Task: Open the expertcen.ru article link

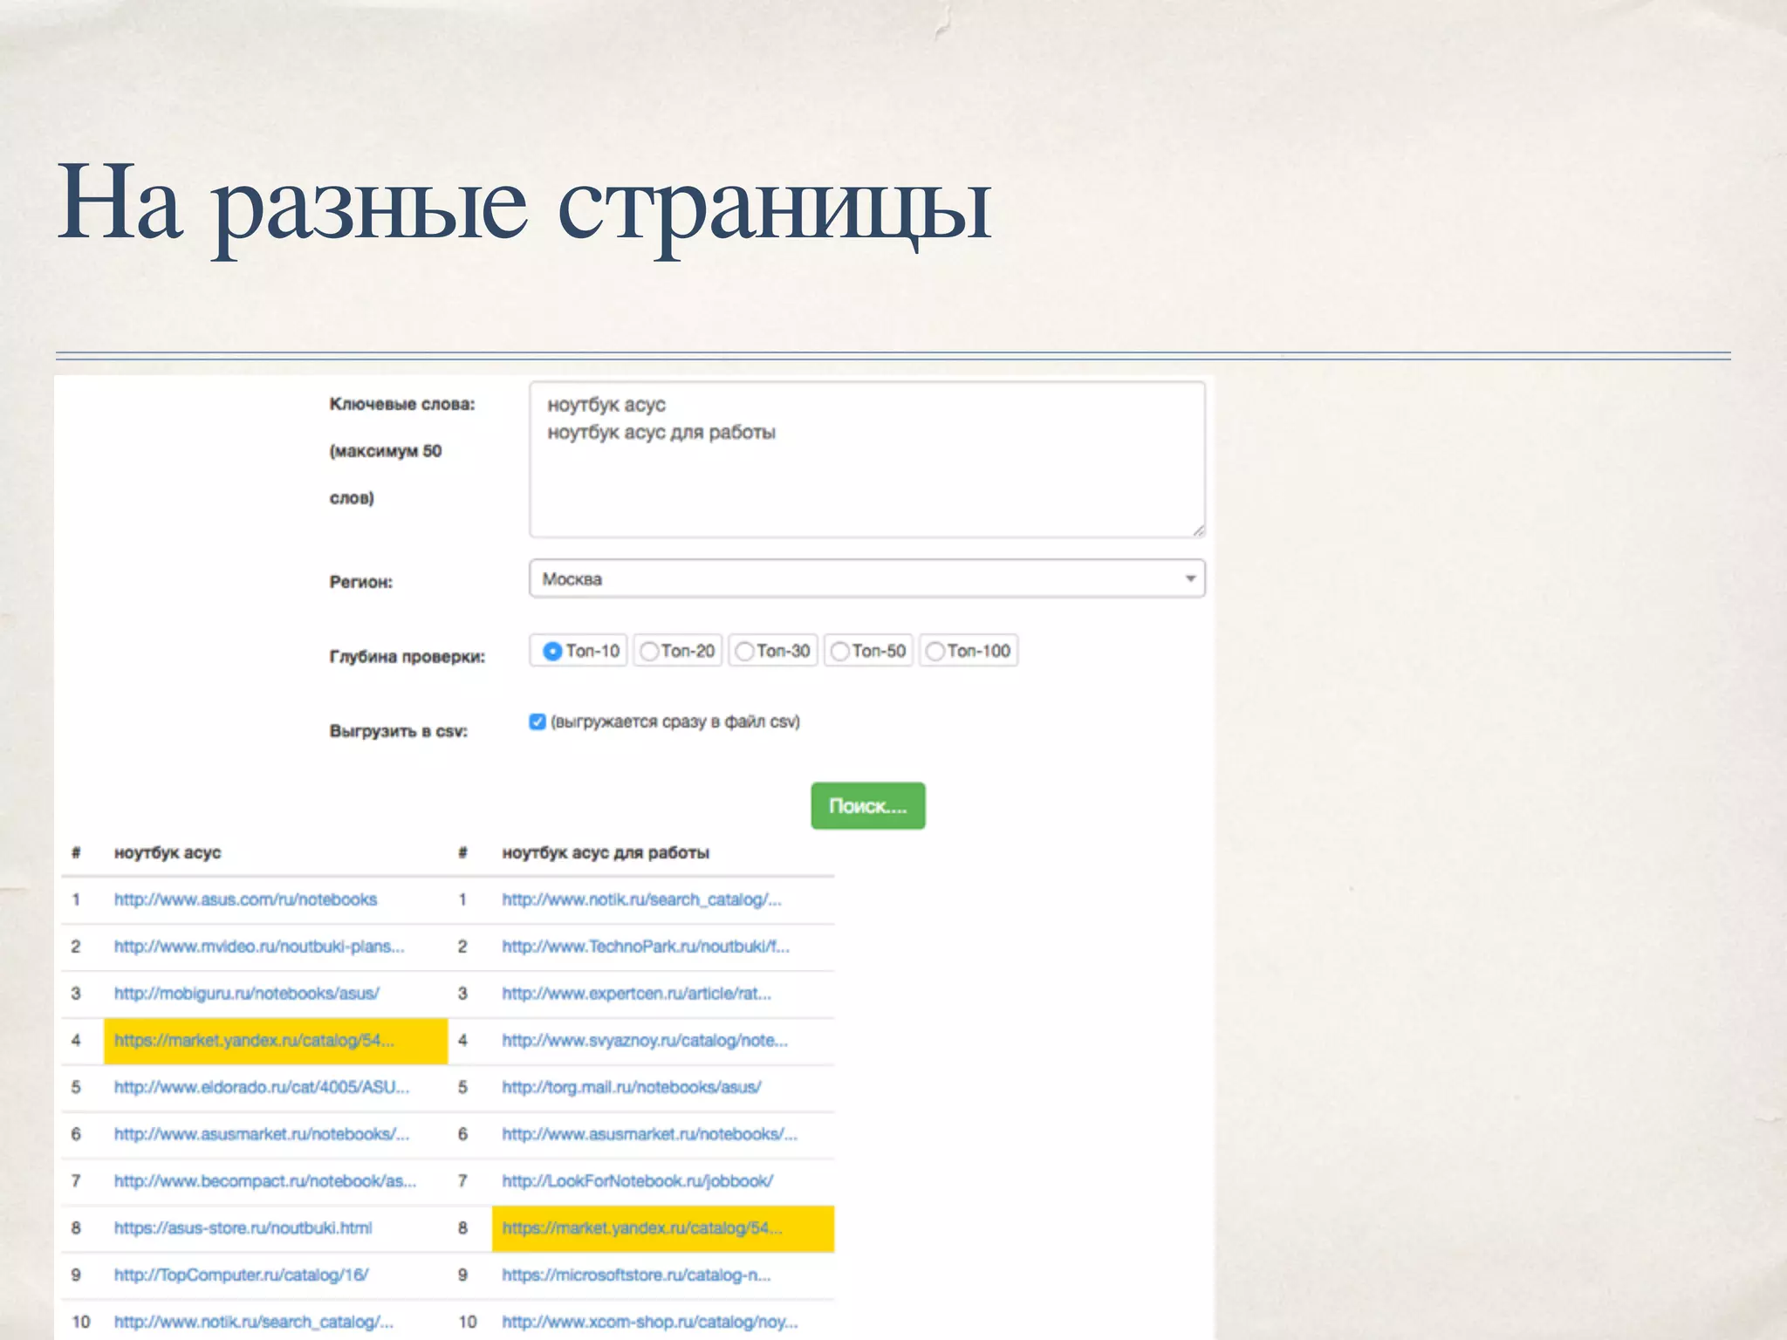Action: point(636,994)
